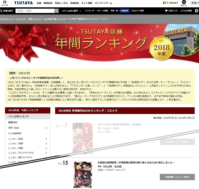Open the オンラインゲーム top menu item
The height and width of the screenshot is (189, 199).
tap(103, 3)
